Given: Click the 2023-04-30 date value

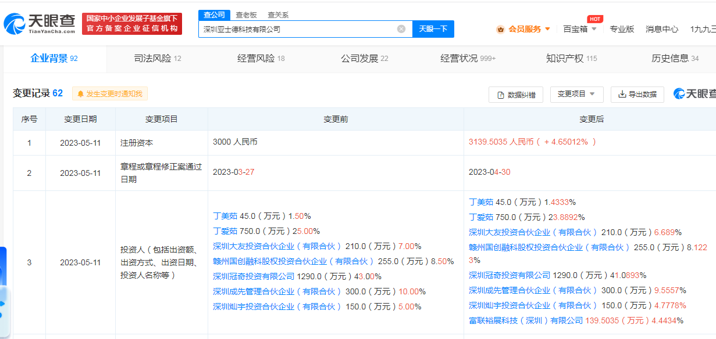Looking at the screenshot, I should pyautogui.click(x=490, y=172).
